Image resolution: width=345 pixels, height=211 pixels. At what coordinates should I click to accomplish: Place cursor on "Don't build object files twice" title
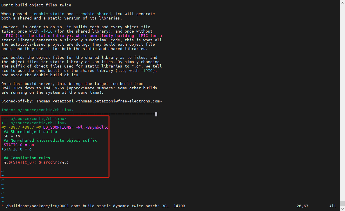36,5
